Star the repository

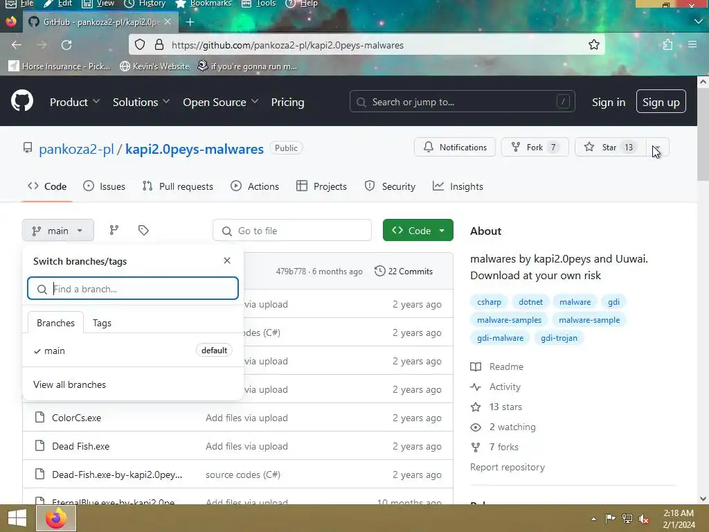coord(611,148)
